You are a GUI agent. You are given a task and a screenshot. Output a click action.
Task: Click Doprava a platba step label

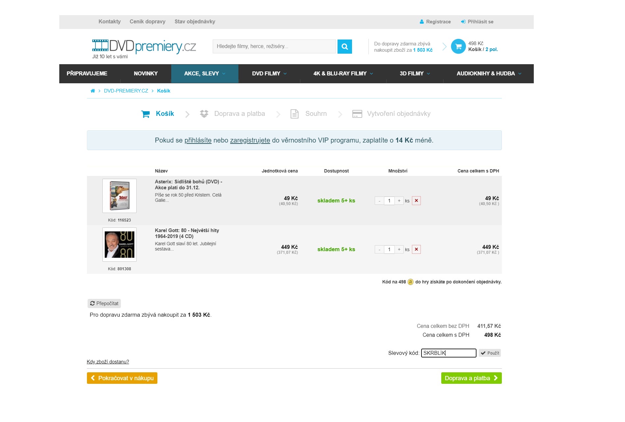[x=239, y=114]
